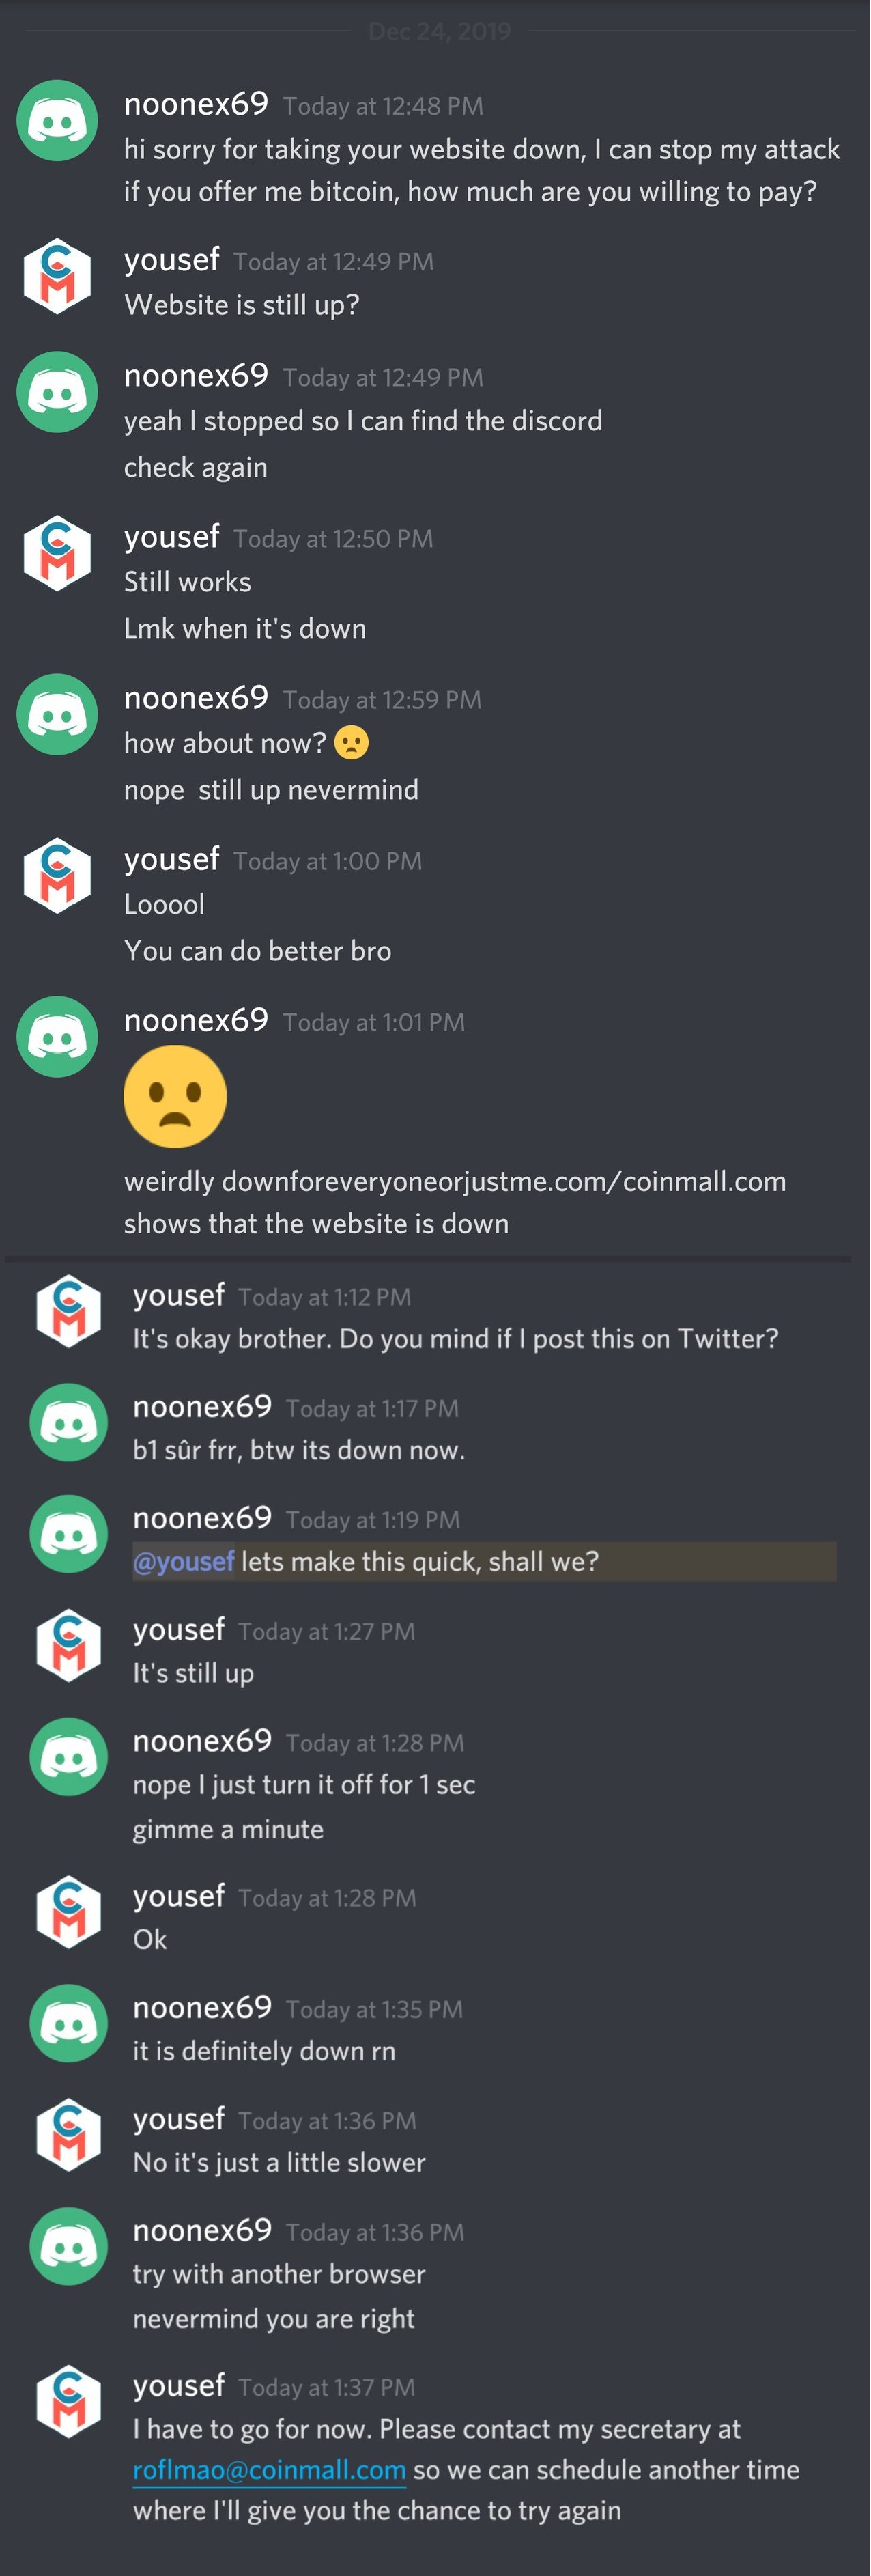Viewport: 871px width, 2576px height.
Task: Click the @yousef mention
Action: (184, 1562)
